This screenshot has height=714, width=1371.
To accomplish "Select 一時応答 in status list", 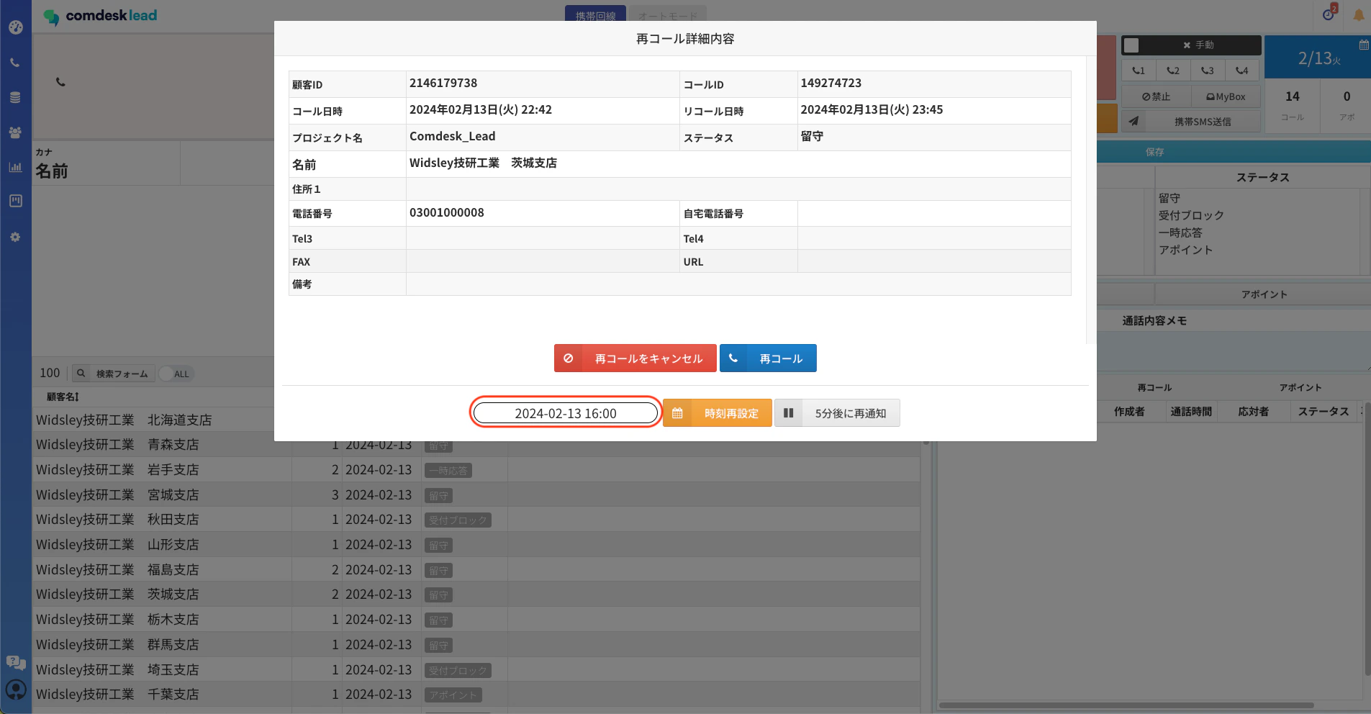I will (1180, 232).
